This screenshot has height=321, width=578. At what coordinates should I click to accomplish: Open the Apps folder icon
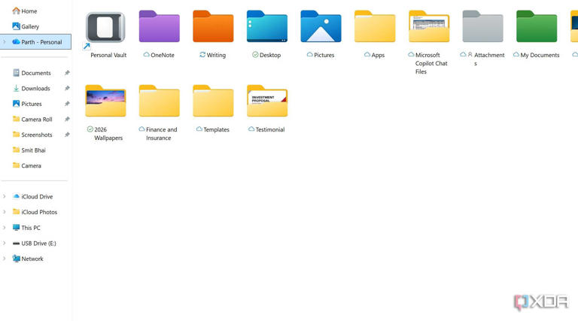click(375, 26)
